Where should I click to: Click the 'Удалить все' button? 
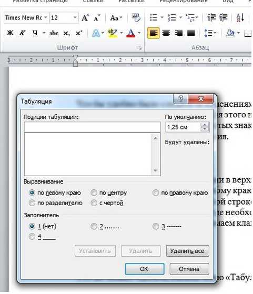(x=187, y=251)
